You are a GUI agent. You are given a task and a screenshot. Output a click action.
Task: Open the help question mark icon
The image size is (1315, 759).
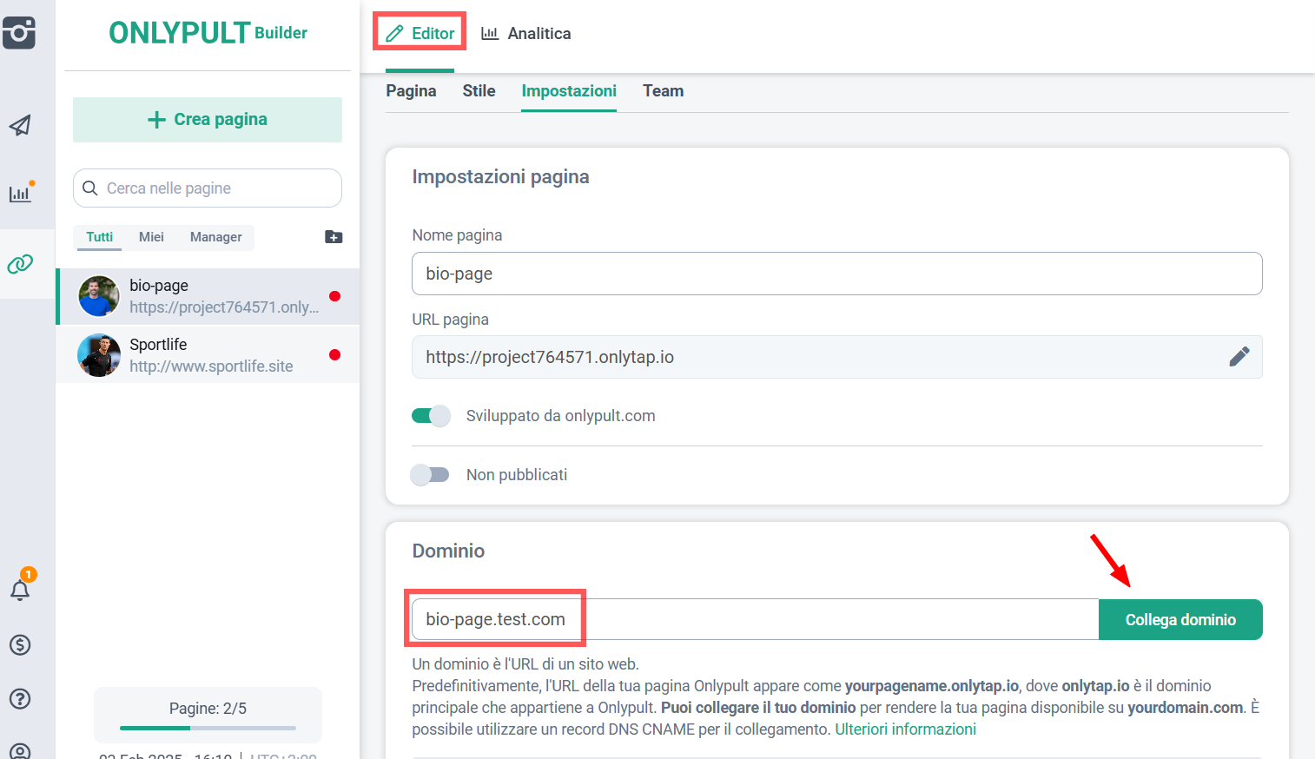tap(20, 698)
